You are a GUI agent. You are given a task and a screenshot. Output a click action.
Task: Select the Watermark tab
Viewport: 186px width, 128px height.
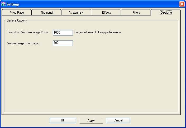76,12
